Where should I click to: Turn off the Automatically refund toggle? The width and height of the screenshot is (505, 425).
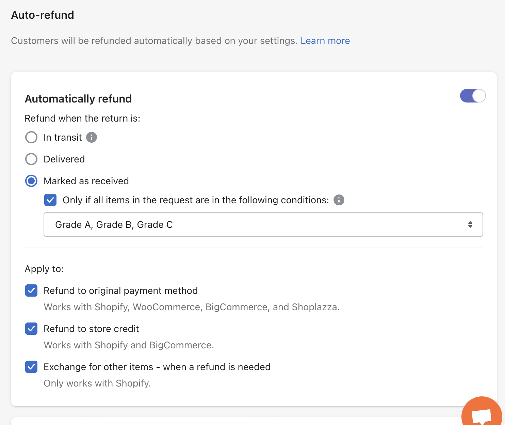(x=473, y=96)
